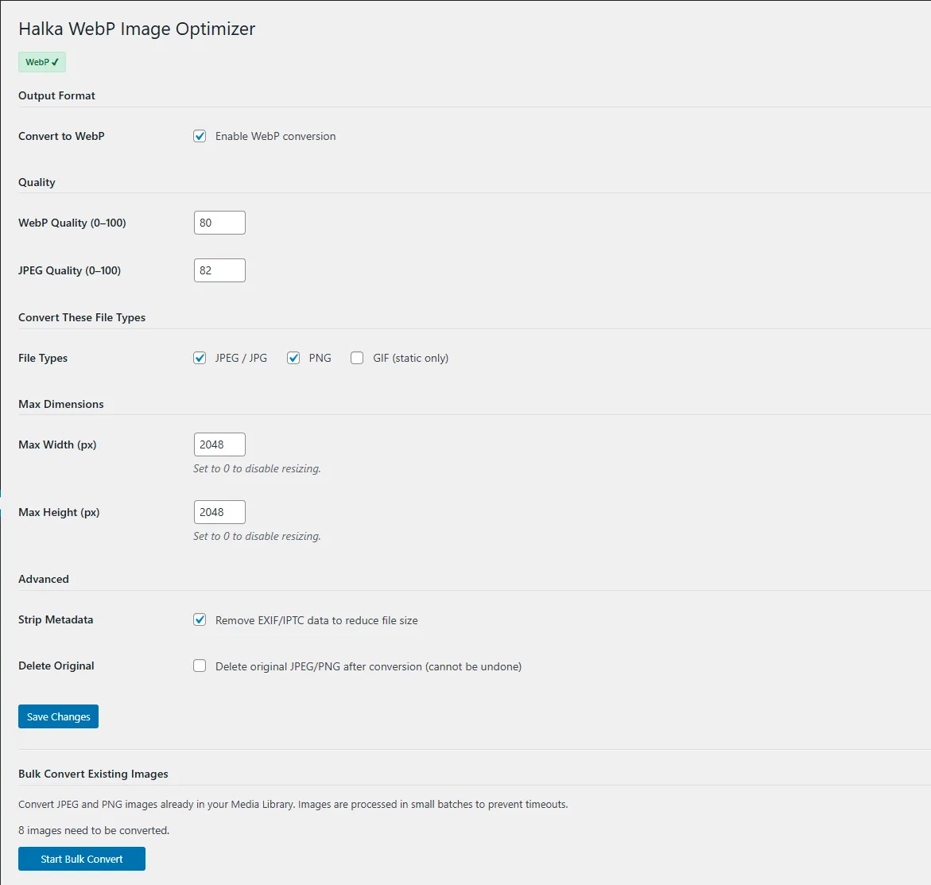Toggle Remove EXIF/IPTC data checkbox
The height and width of the screenshot is (885, 931).
tap(200, 619)
